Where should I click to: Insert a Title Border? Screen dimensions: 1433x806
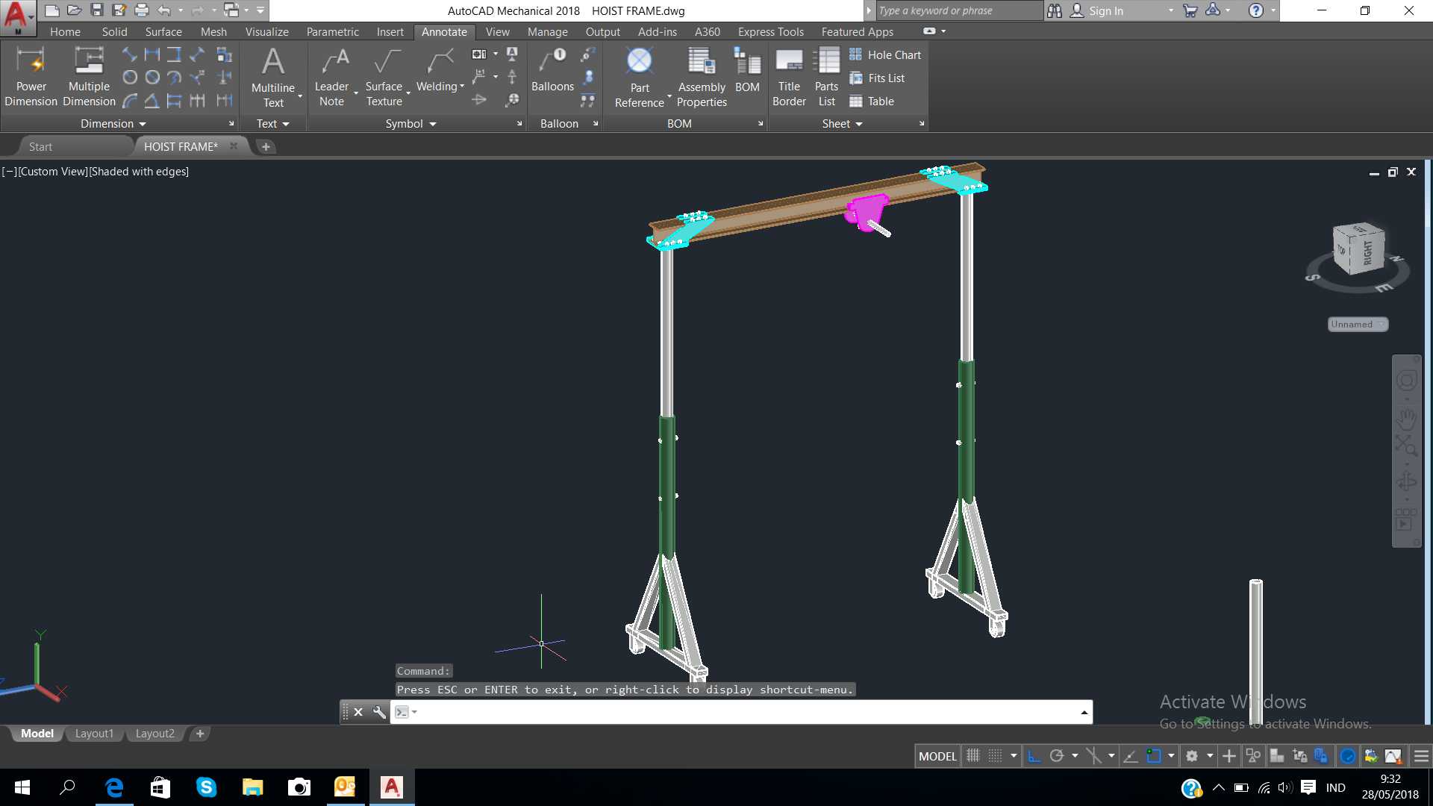(789, 77)
